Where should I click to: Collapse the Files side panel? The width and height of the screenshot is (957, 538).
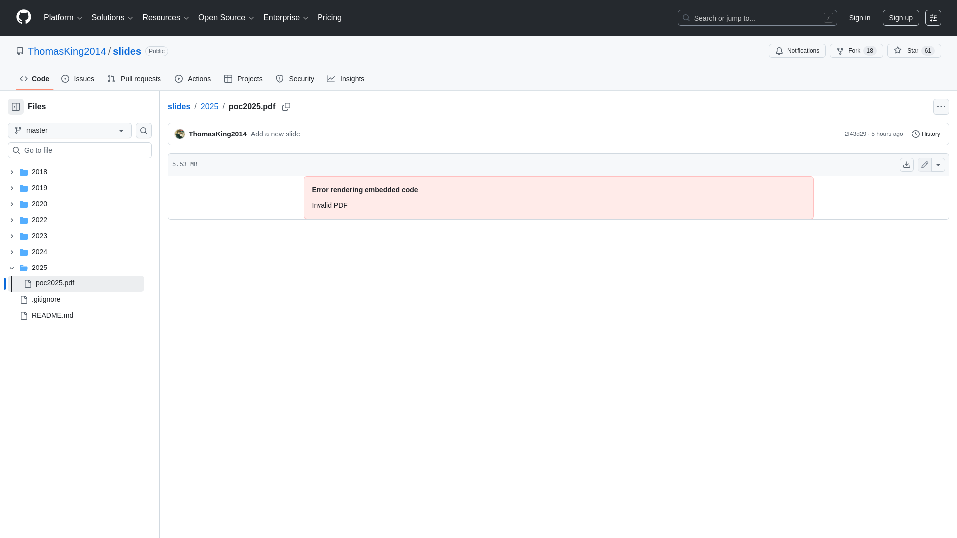(15, 106)
